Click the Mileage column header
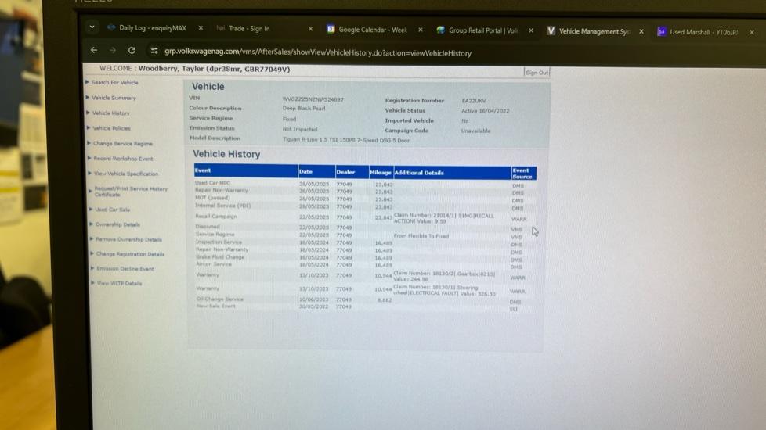The image size is (766, 430). tap(381, 173)
